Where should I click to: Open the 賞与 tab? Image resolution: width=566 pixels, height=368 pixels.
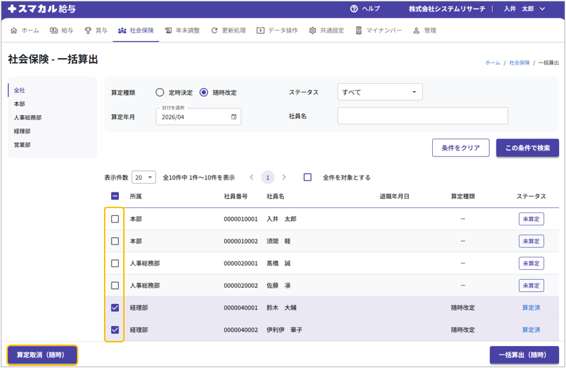[x=96, y=31]
